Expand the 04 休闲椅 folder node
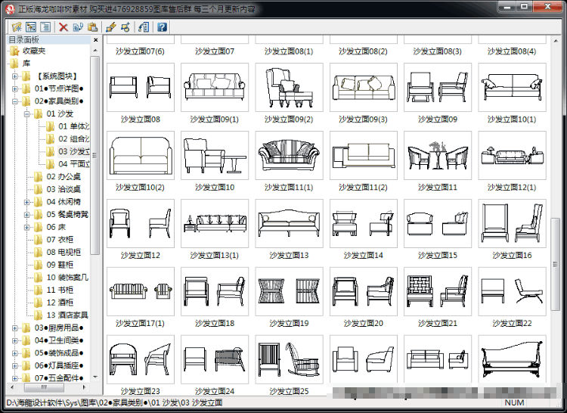Viewport: 567px width, 413px height. [26, 202]
